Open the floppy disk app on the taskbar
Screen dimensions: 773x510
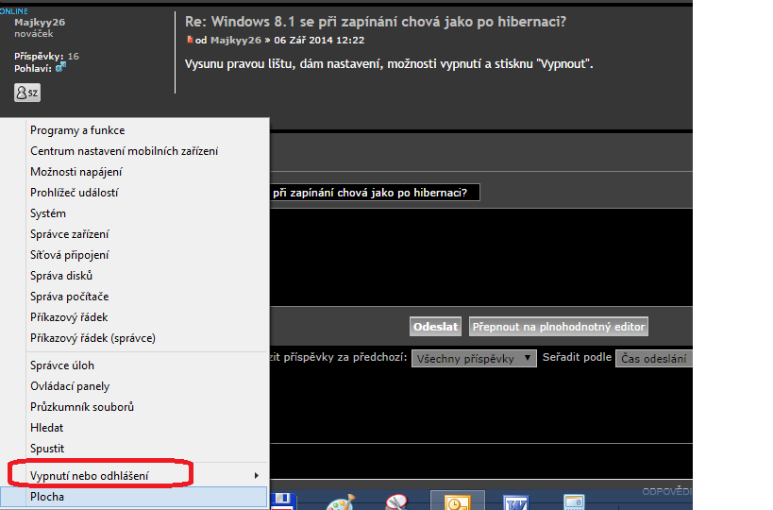[x=282, y=501]
